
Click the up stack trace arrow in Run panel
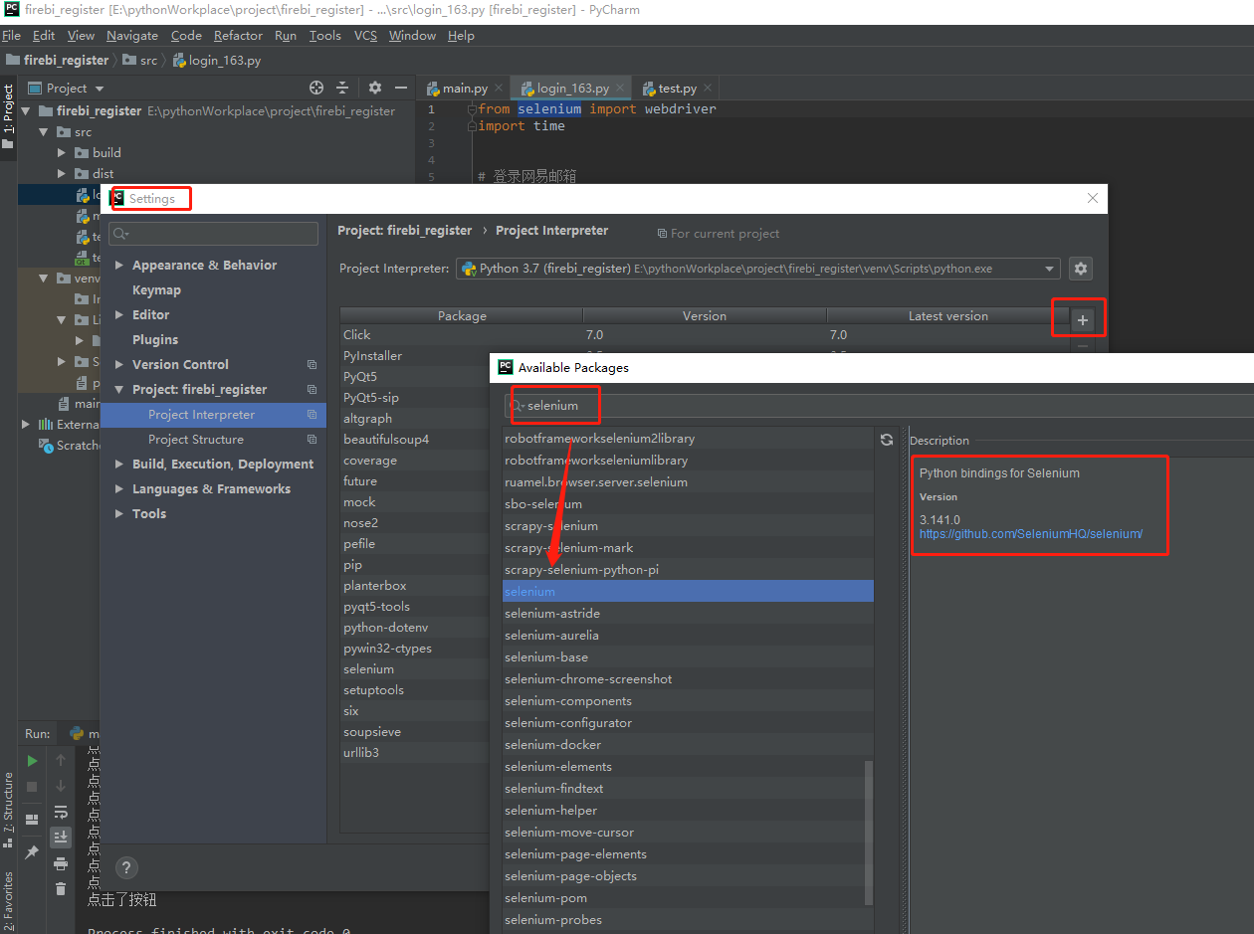61,761
